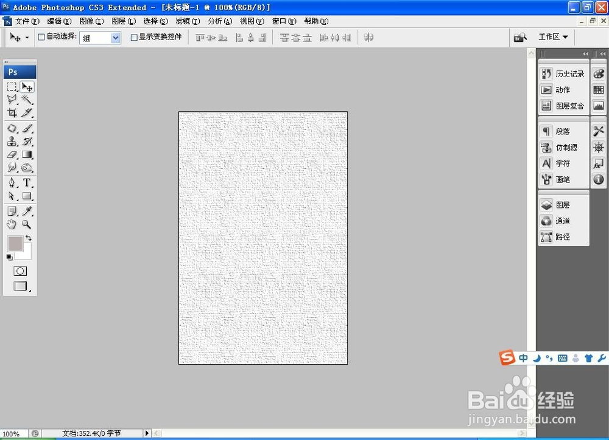Screen dimensions: 609x440
Task: Enable the 自动选择 checkbox
Action: (x=41, y=37)
